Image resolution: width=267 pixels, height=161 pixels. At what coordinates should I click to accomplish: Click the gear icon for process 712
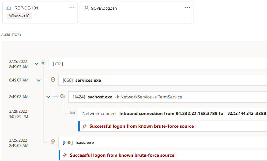click(43, 63)
